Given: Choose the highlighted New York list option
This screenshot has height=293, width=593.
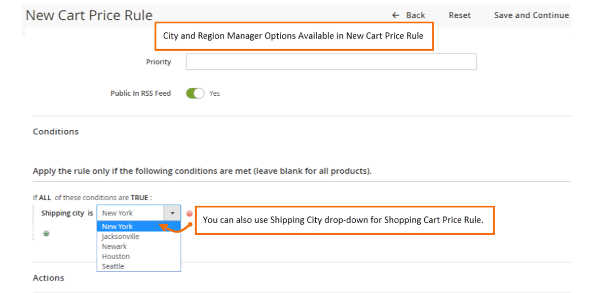Looking at the screenshot, I should pyautogui.click(x=118, y=227).
